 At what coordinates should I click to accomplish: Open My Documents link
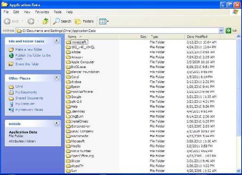tap(26, 92)
